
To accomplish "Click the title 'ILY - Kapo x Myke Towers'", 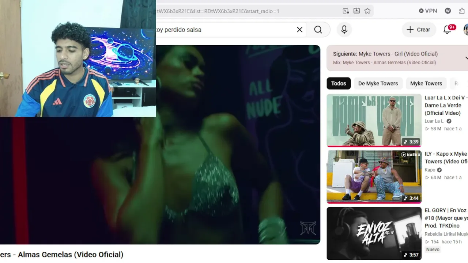I will [446, 158].
